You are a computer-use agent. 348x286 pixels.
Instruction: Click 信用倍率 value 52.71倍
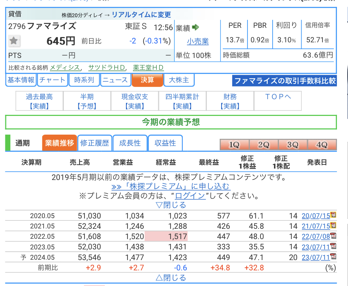[x=318, y=40]
